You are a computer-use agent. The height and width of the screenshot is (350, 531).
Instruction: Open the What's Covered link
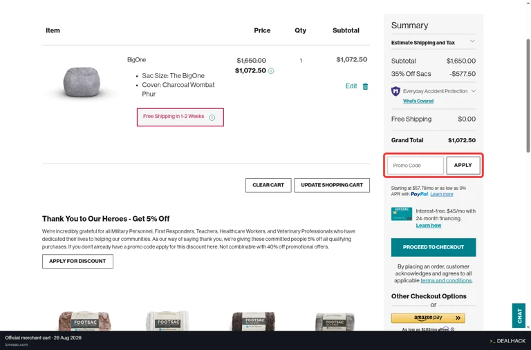click(x=418, y=101)
